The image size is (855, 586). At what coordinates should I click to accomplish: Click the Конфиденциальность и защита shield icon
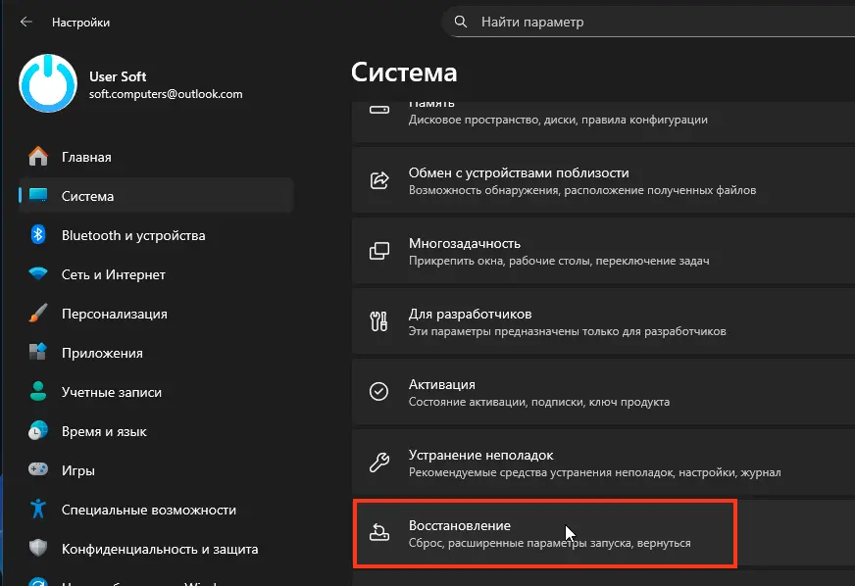38,549
